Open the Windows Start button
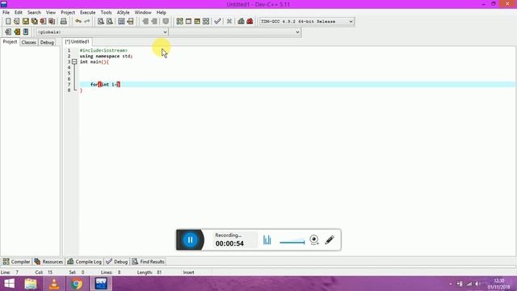 tap(9, 284)
